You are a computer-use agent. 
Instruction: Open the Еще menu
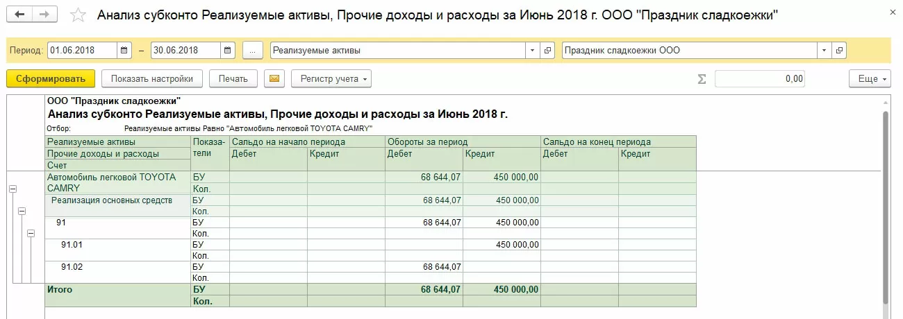869,78
